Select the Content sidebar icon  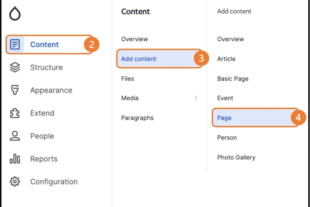point(15,44)
